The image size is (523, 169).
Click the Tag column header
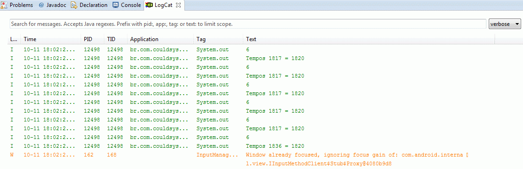point(218,39)
